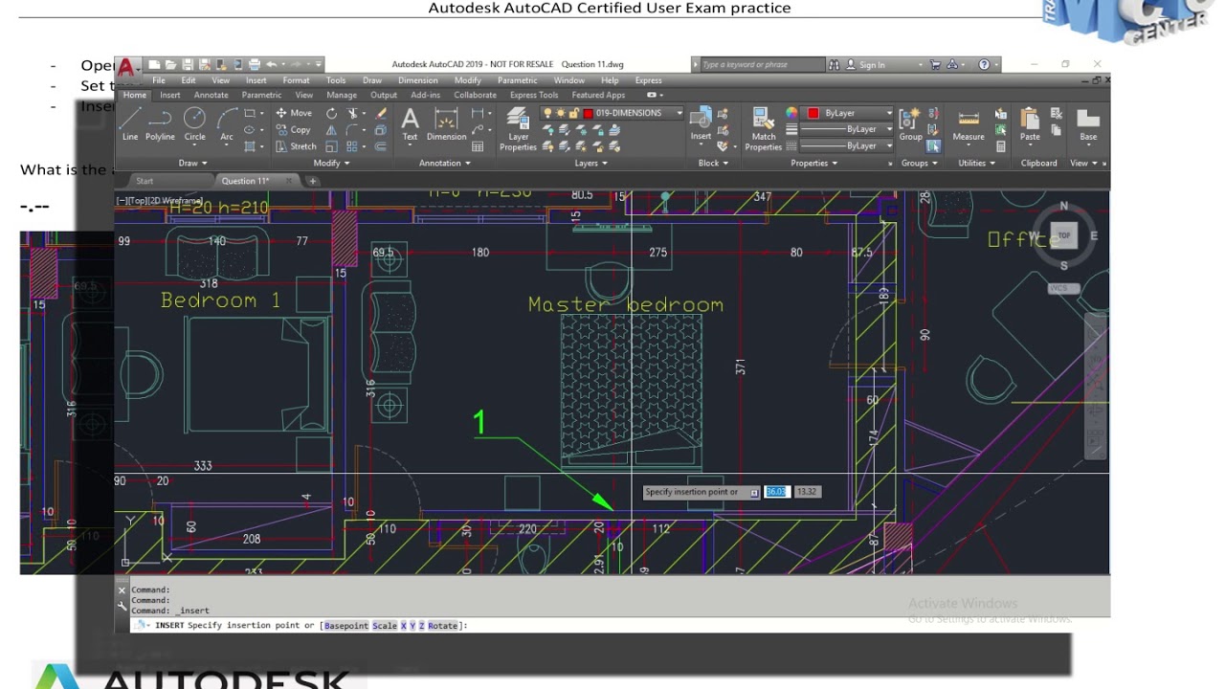Image resolution: width=1225 pixels, height=689 pixels.
Task: Click the Basepoint option in command line
Action: (345, 626)
